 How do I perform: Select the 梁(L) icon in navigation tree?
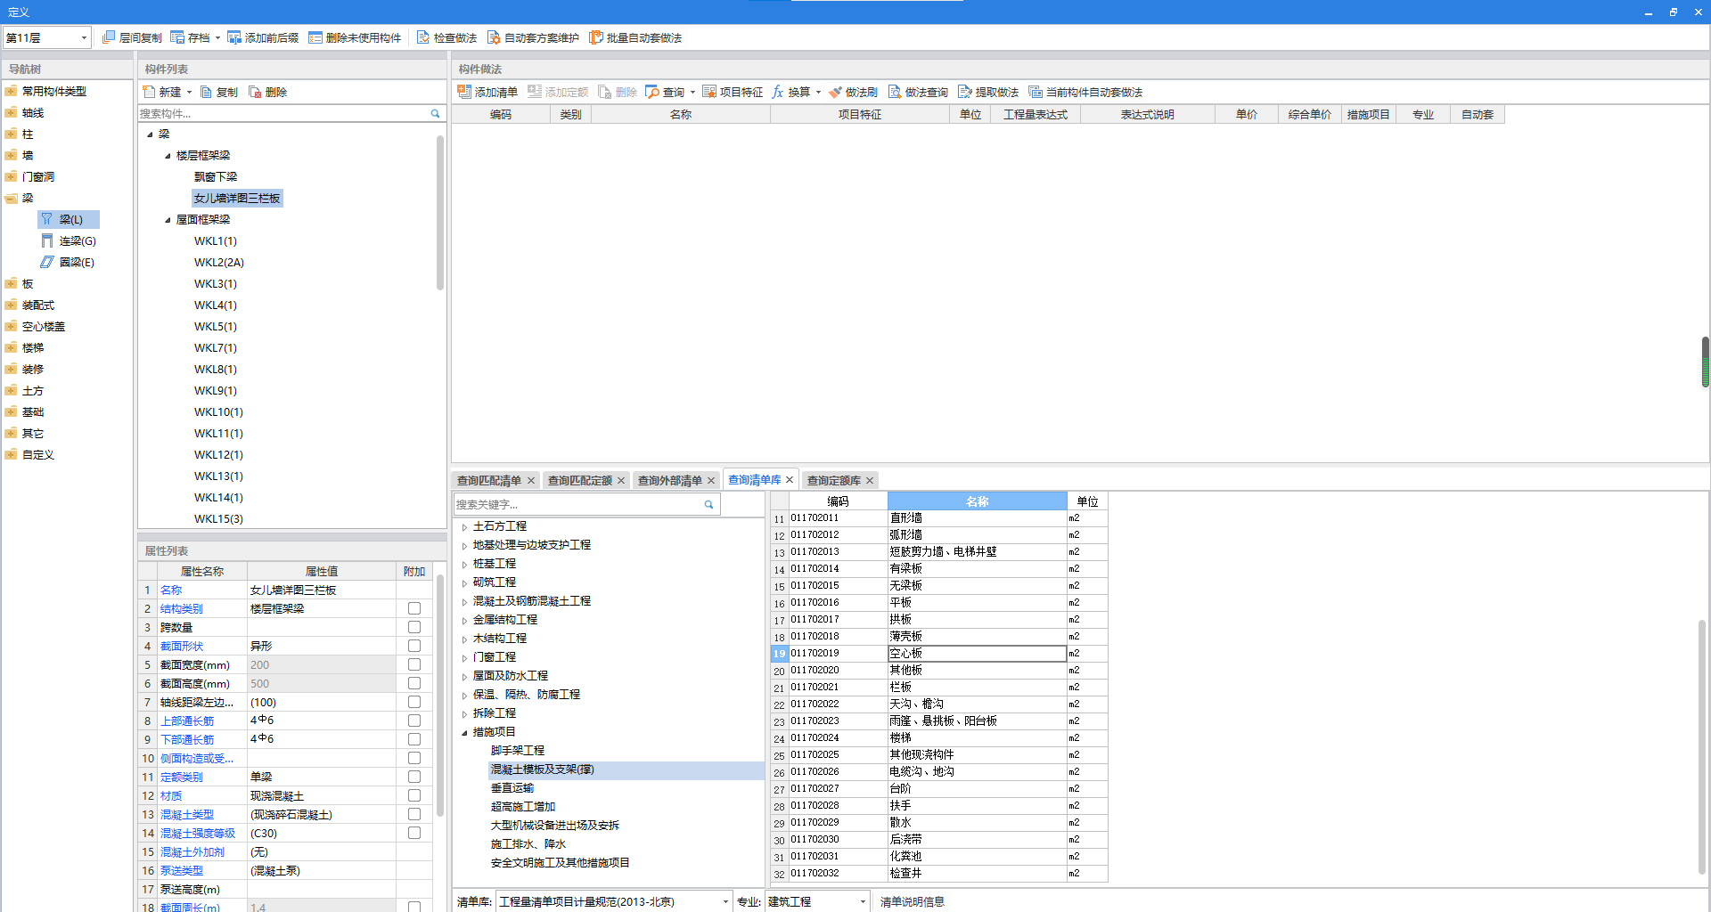pos(47,219)
